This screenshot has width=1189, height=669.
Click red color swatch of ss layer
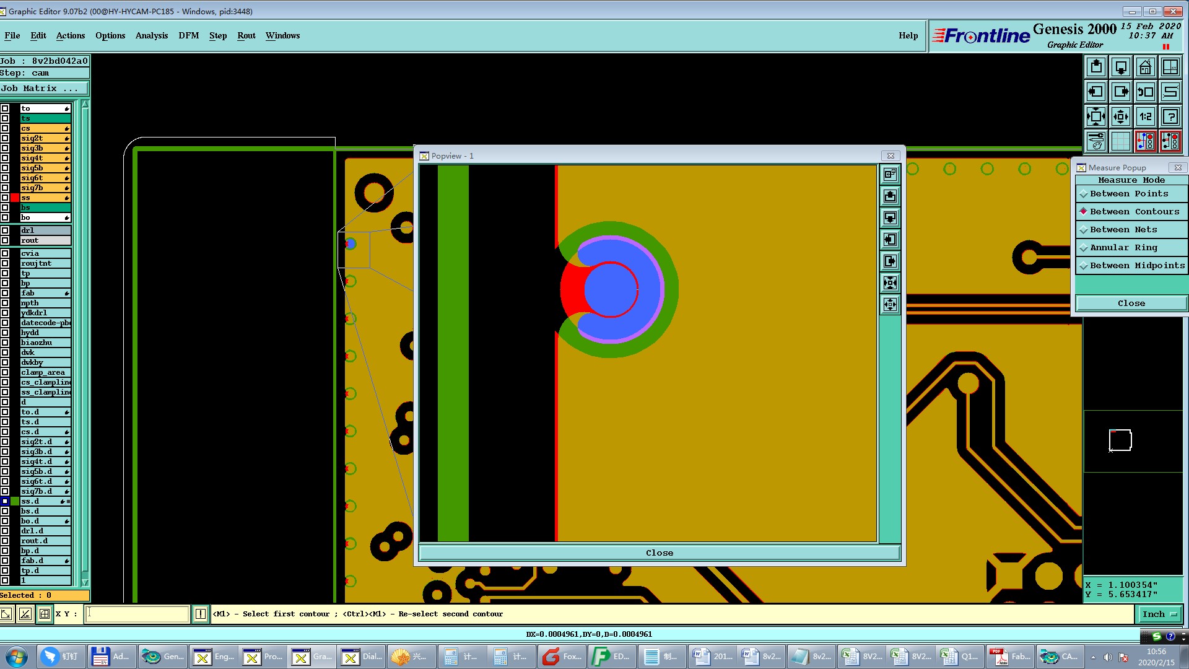[x=15, y=198]
